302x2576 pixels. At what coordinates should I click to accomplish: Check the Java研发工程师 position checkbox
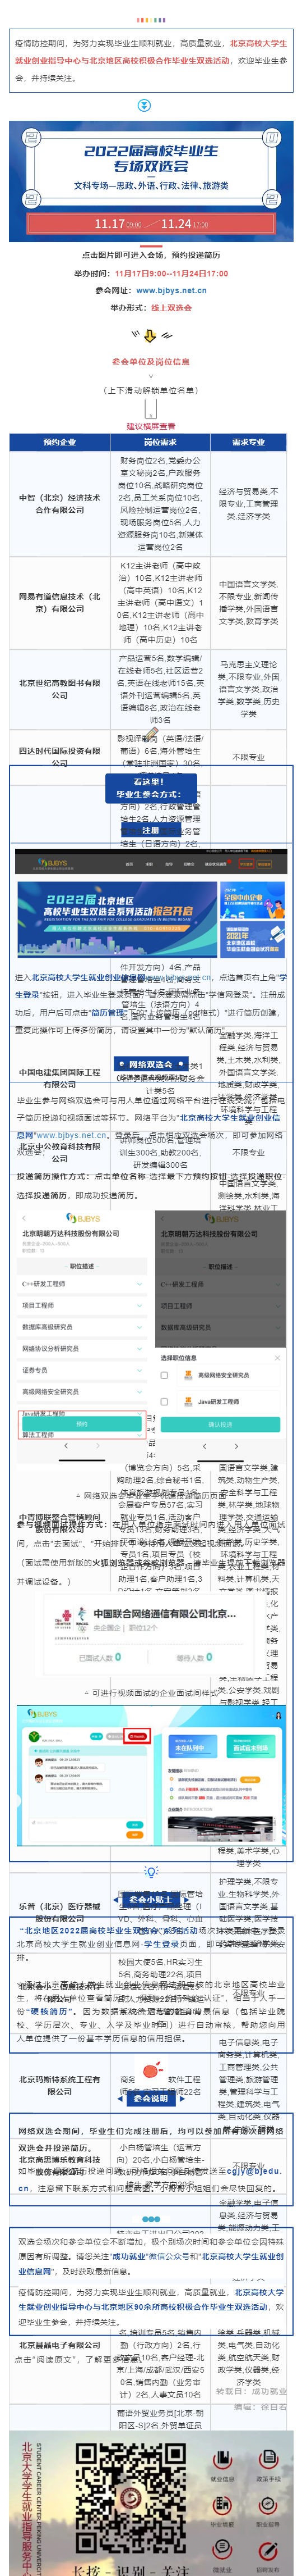(x=165, y=1402)
